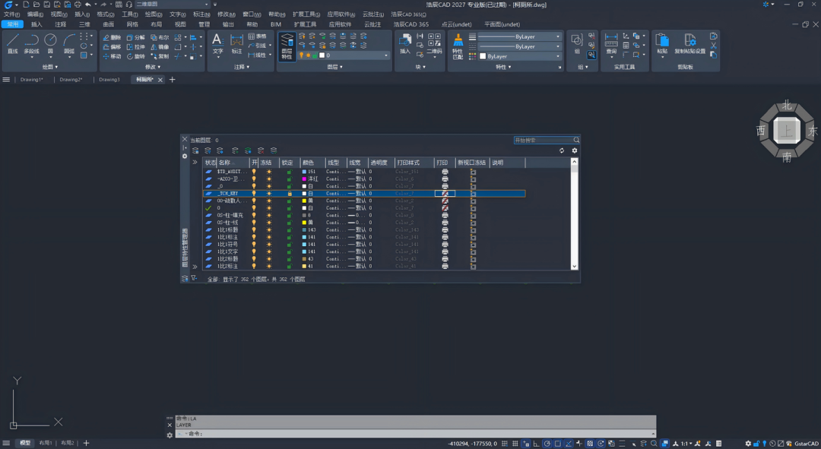The image size is (821, 449).
Task: Switch to the Drawing2 document tab
Action: (x=71, y=80)
